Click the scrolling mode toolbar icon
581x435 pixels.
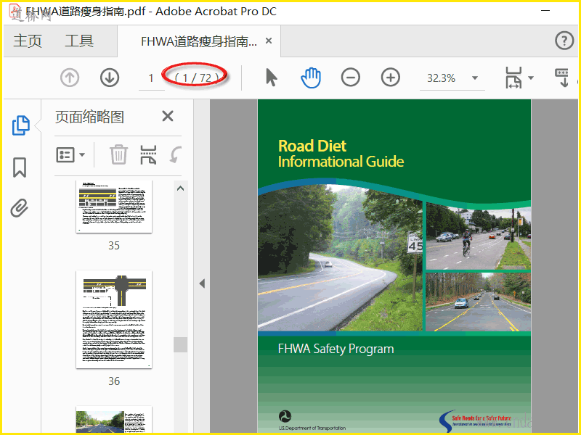coord(562,78)
